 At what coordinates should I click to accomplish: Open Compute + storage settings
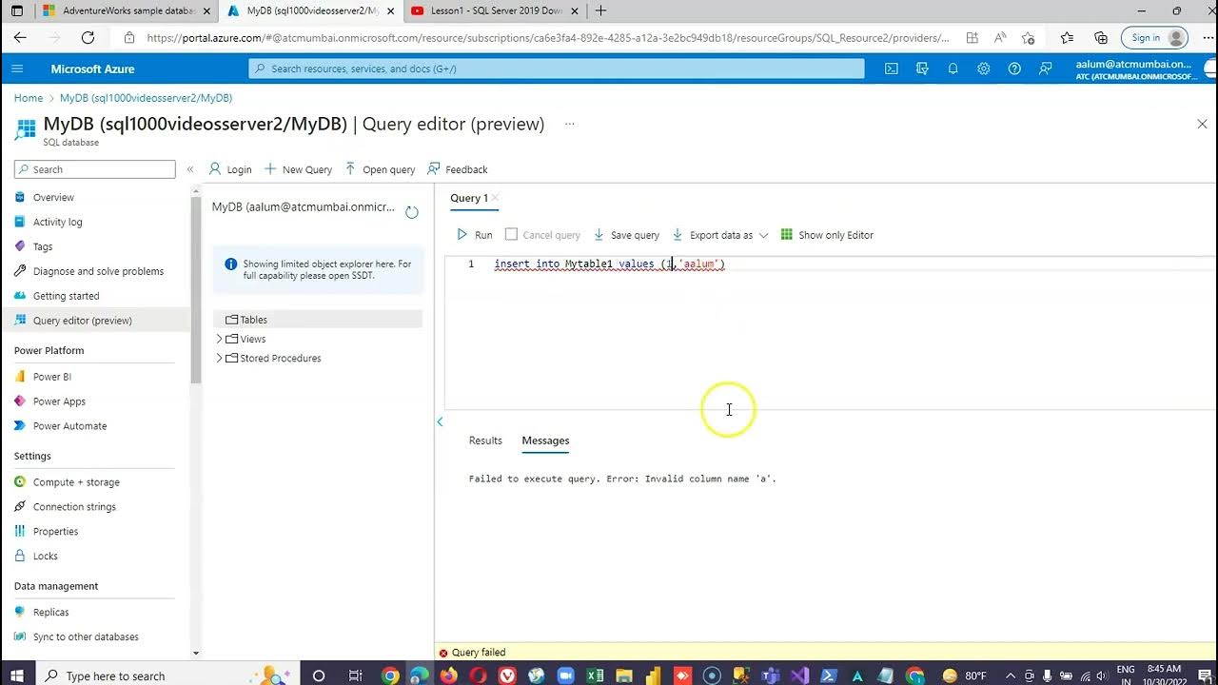76,482
